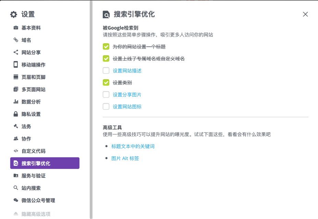Check the 设置网站图标 checkbox
Image resolution: width=318 pixels, height=219 pixels.
pyautogui.click(x=106, y=107)
